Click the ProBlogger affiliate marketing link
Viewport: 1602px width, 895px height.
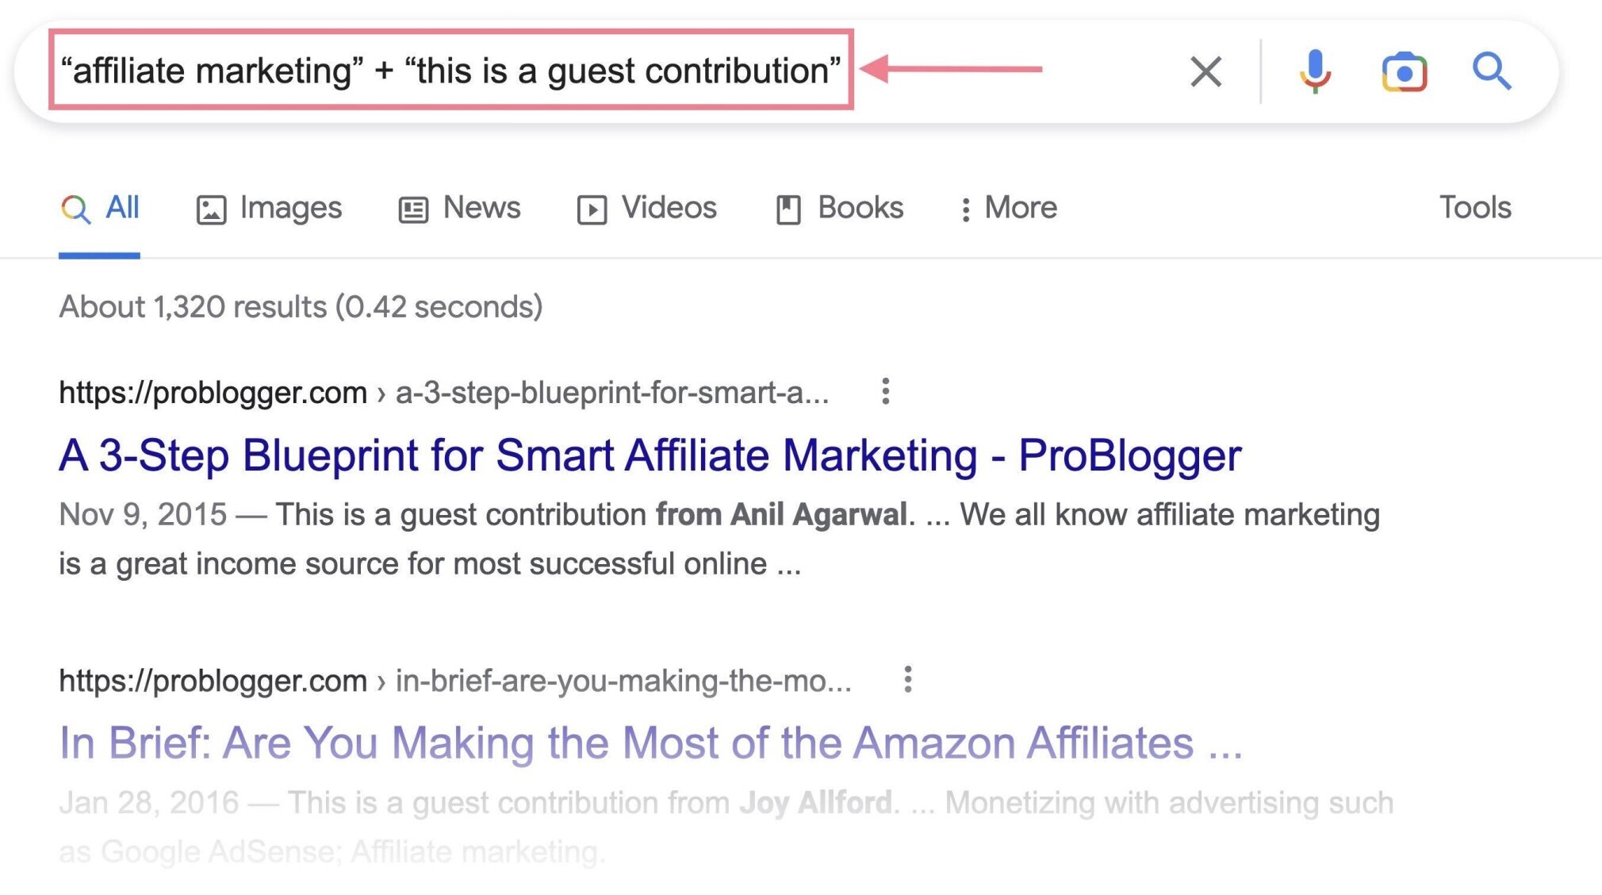(x=650, y=454)
